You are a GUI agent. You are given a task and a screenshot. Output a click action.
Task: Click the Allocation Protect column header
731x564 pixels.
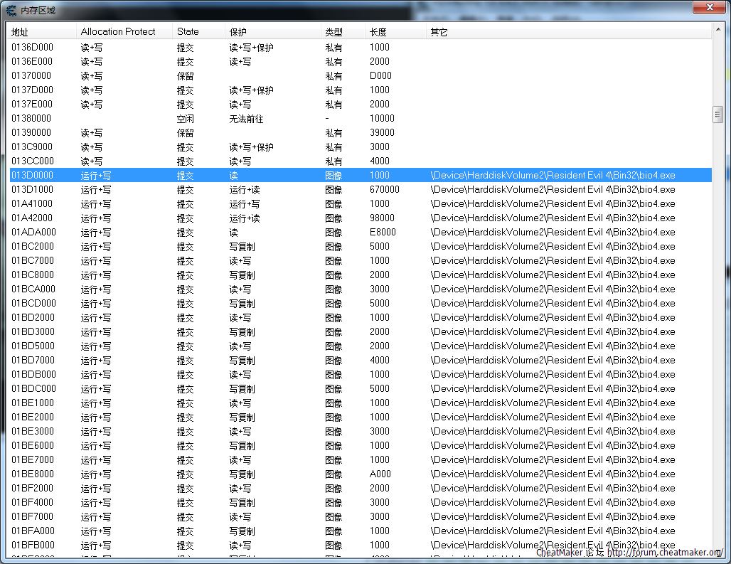click(x=124, y=32)
